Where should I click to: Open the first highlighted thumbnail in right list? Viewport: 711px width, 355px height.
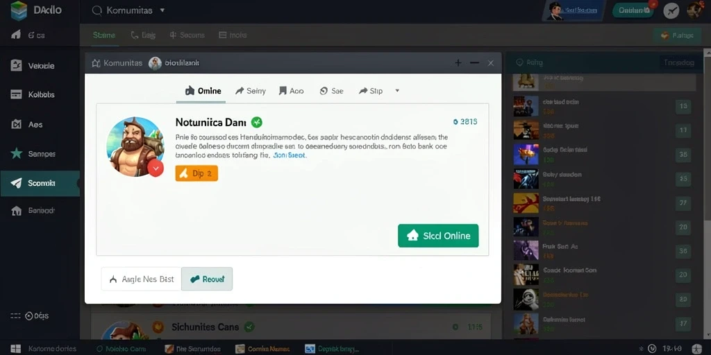(526, 81)
